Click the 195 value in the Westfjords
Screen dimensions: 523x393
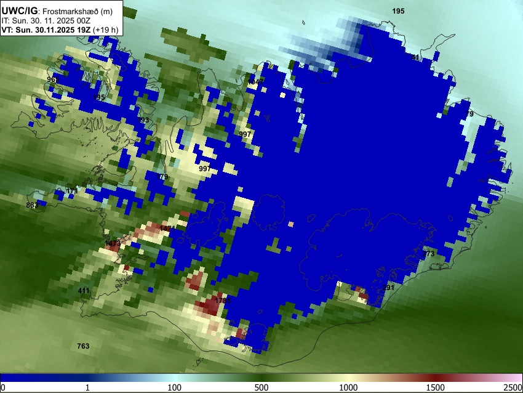[x=98, y=97]
